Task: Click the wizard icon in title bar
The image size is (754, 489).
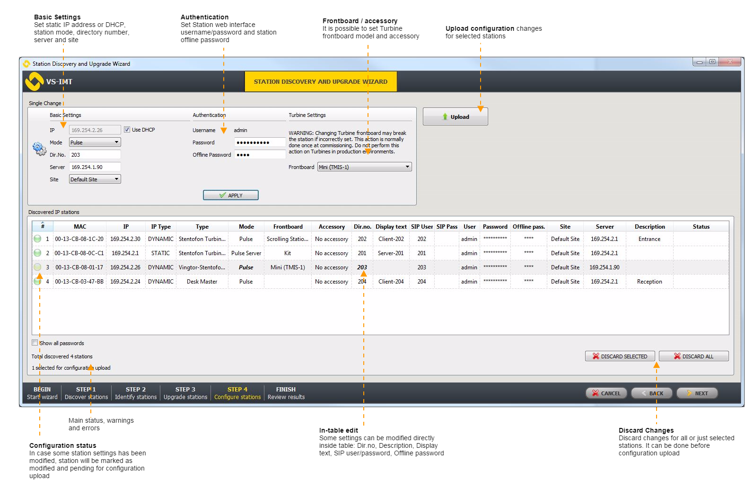Action: (26, 64)
